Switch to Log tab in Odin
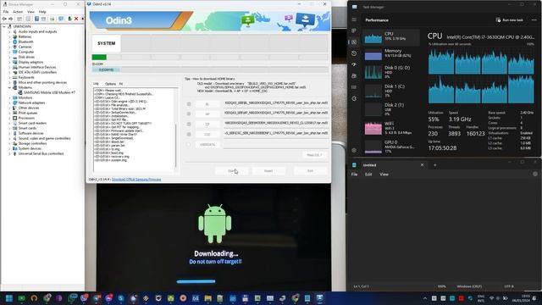Screen dimensions: 542x305 (x=96, y=84)
